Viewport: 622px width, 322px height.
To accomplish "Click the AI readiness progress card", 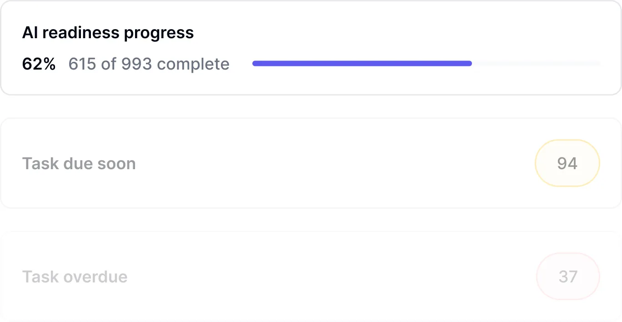I will (311, 48).
